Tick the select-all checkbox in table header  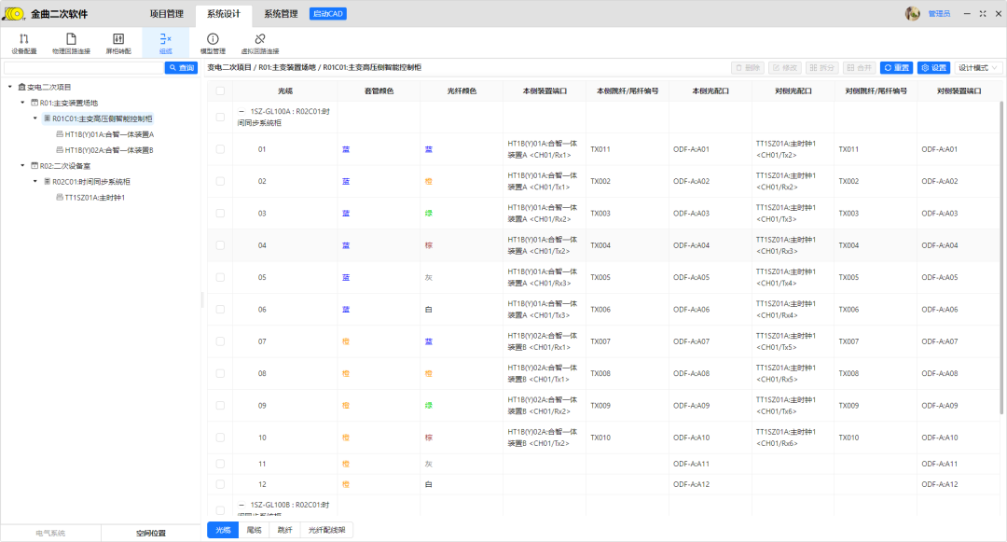coord(220,91)
